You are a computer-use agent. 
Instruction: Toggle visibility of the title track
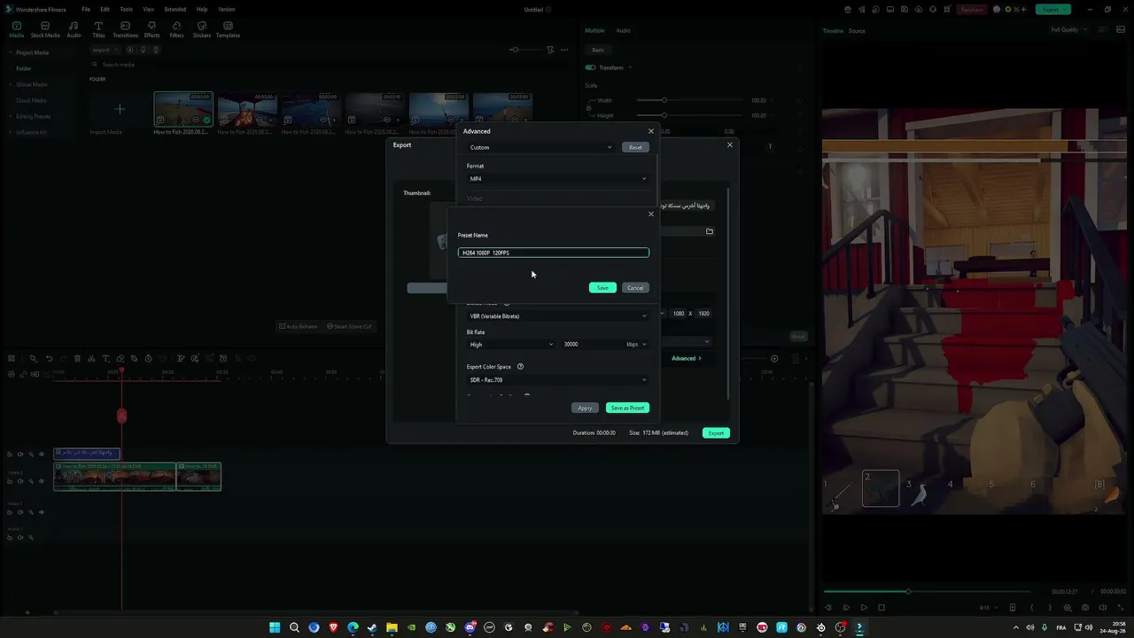click(x=41, y=455)
